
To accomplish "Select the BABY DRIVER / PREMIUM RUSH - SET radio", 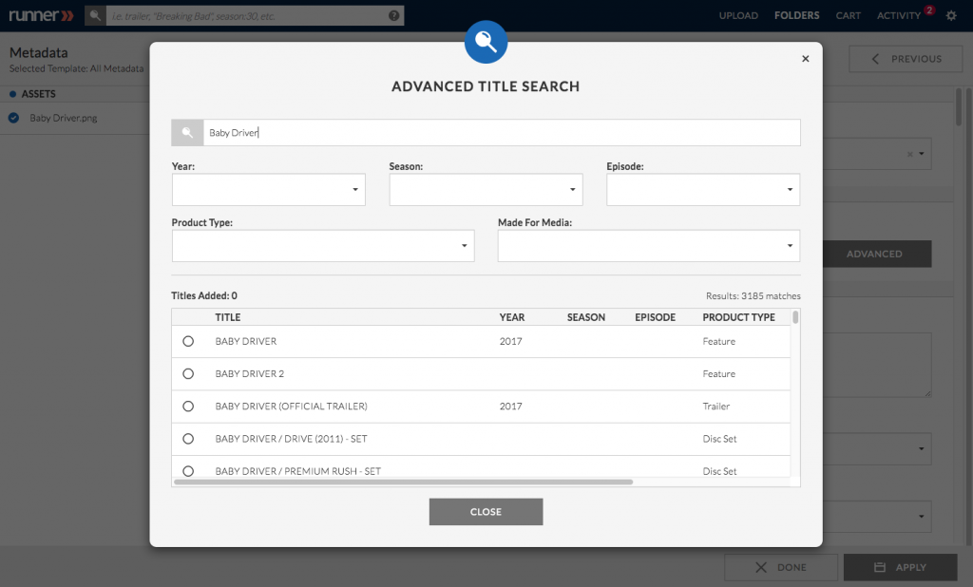I will click(x=188, y=471).
